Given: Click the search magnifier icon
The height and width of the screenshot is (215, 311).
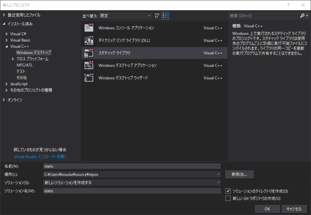Looking at the screenshot, I should click(x=302, y=15).
